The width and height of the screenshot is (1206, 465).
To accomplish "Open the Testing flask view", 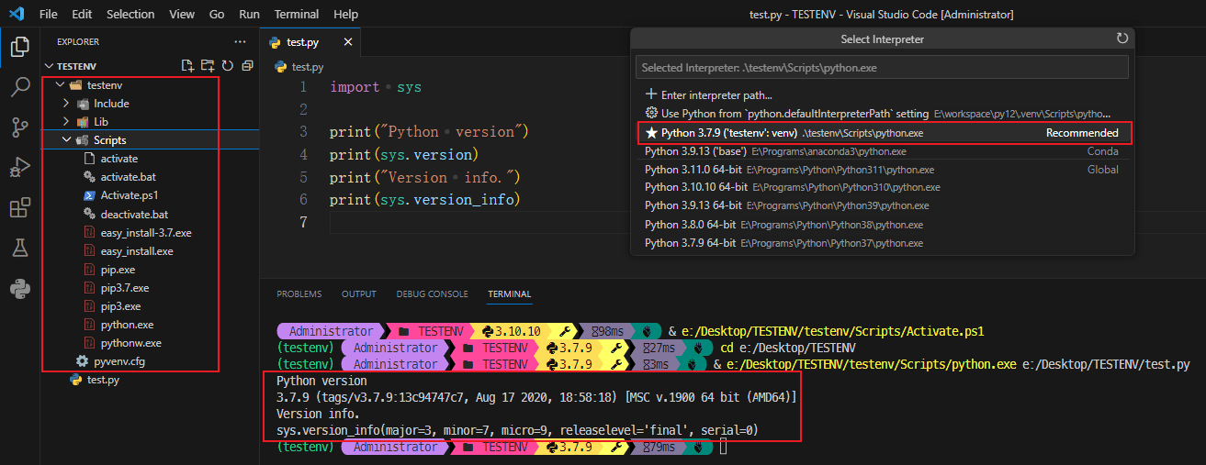I will coord(19,249).
